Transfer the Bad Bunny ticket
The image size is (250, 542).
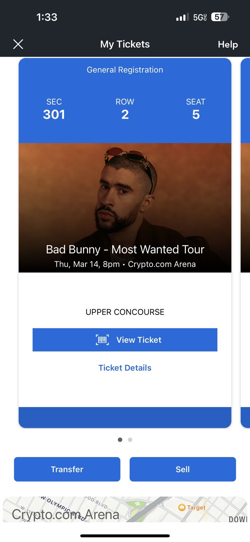[67, 469]
